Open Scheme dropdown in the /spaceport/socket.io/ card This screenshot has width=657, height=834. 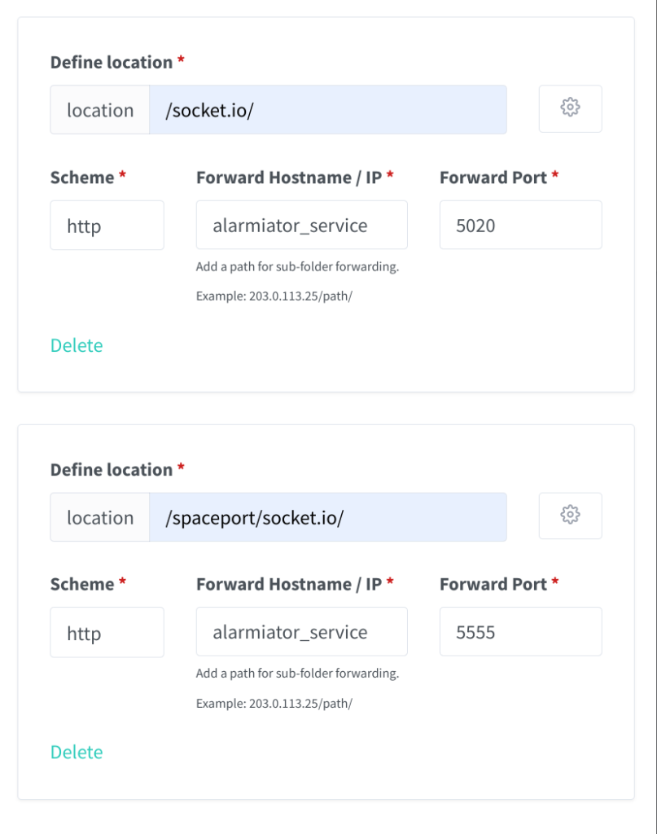tap(107, 633)
